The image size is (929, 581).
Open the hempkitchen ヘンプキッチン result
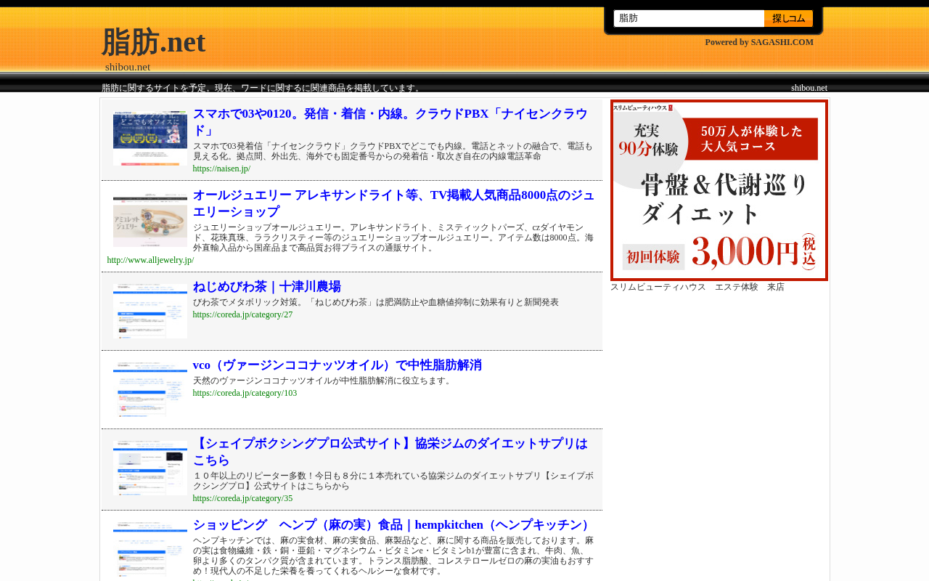393,525
